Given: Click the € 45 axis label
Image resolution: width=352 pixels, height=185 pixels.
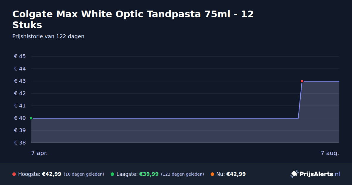Looking at the screenshot, I should tap(20, 56).
